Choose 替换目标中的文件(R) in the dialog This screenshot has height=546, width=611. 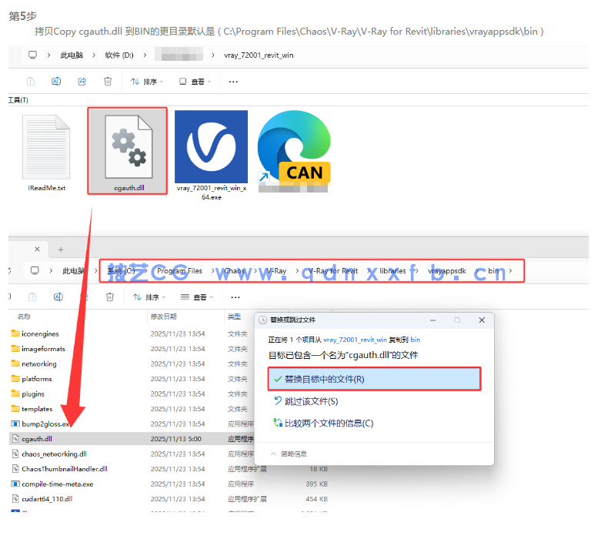375,379
